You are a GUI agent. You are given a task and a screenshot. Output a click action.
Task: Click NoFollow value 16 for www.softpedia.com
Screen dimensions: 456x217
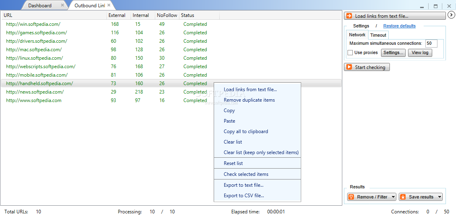(x=162, y=100)
